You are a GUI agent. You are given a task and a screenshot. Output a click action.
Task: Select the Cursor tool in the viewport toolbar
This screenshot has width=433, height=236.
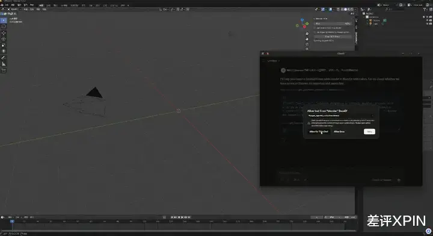coord(4,26)
